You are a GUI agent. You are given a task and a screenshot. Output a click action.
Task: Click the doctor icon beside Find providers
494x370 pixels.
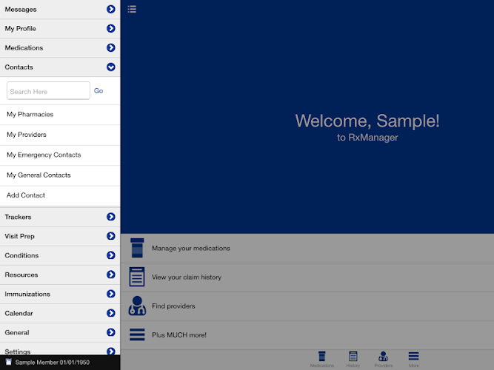[137, 306]
